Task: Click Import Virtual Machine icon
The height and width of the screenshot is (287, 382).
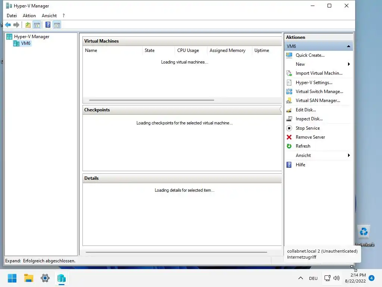Action: click(289, 73)
